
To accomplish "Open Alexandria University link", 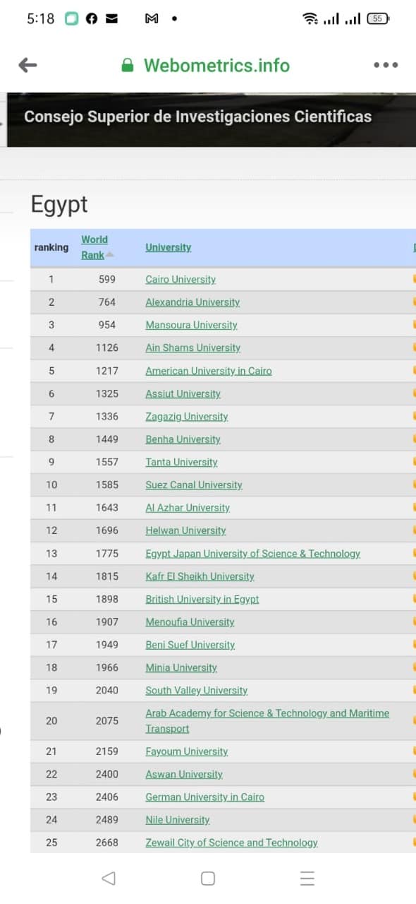I will (192, 302).
